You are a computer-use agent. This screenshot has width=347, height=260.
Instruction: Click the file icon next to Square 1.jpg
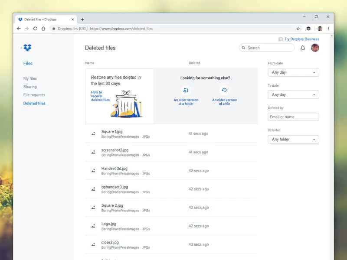point(92,134)
